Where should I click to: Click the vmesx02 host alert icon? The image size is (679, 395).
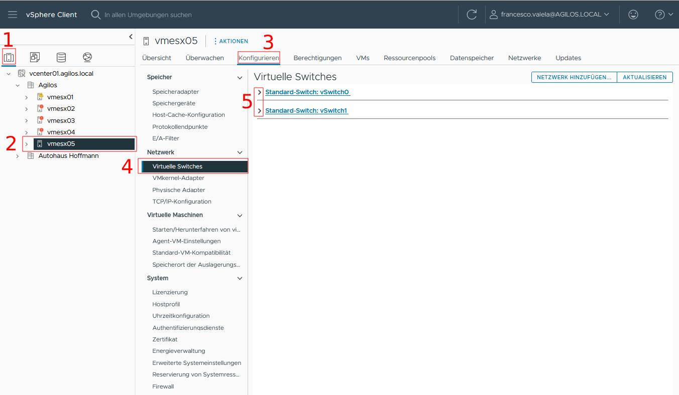tap(40, 108)
